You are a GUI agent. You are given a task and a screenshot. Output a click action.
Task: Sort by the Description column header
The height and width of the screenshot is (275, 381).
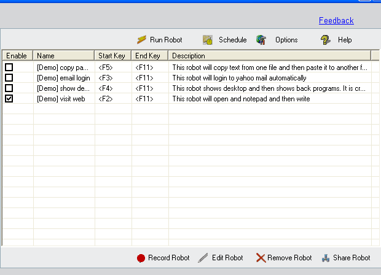270,56
